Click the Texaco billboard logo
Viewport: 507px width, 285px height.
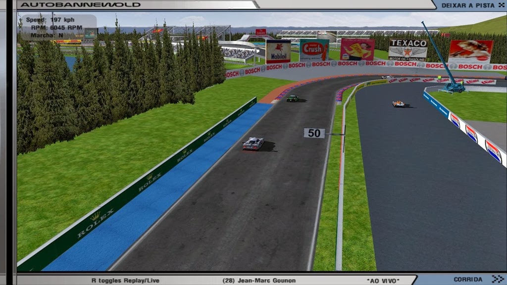(x=407, y=50)
